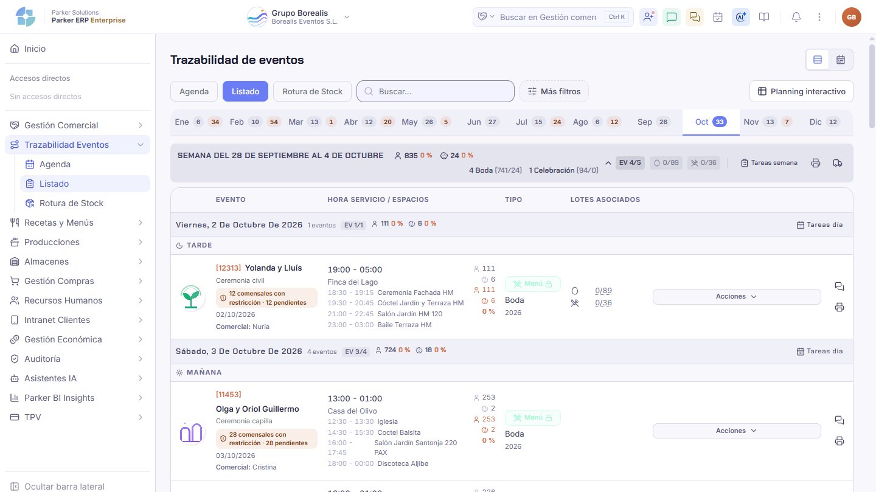Open Acciones dropdown for Yolanda y Lluís
This screenshot has height=492, width=876.
(x=737, y=297)
